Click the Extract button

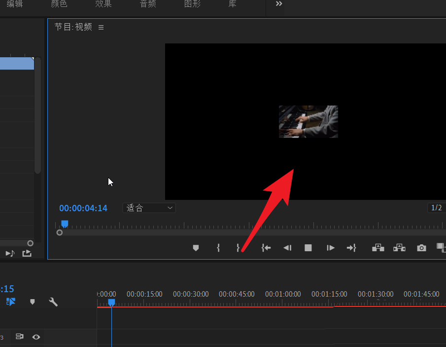point(399,248)
